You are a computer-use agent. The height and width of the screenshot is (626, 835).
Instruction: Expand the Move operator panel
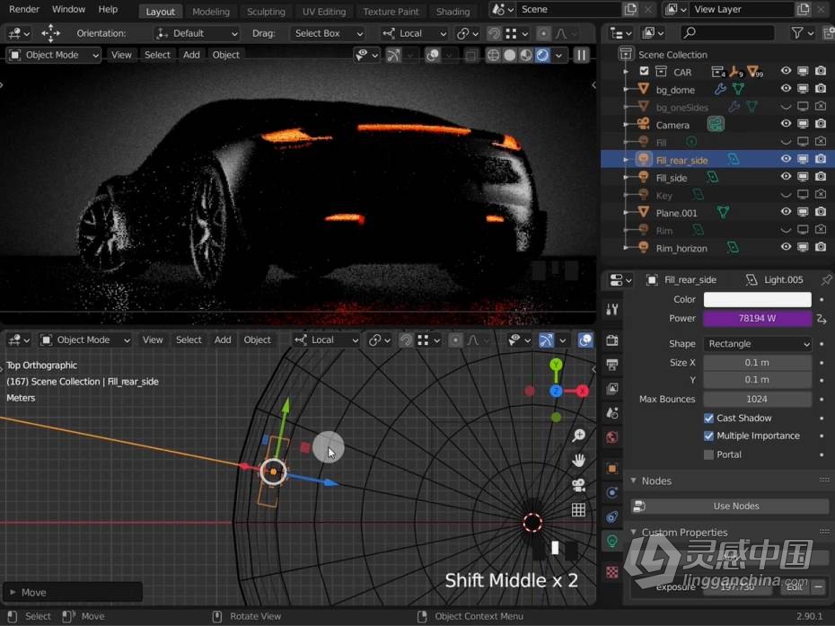pyautogui.click(x=13, y=592)
